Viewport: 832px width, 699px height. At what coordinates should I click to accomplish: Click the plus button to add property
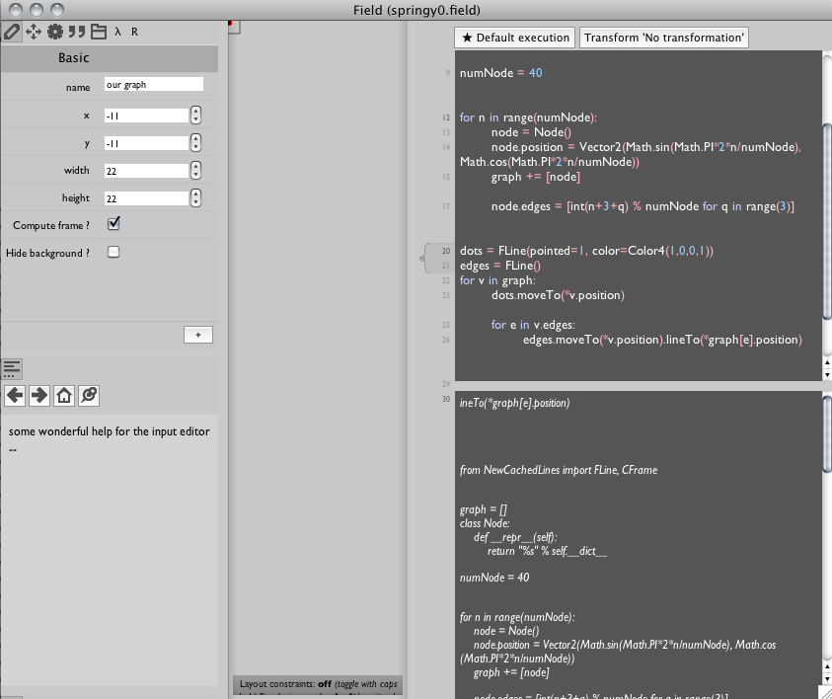(x=197, y=335)
